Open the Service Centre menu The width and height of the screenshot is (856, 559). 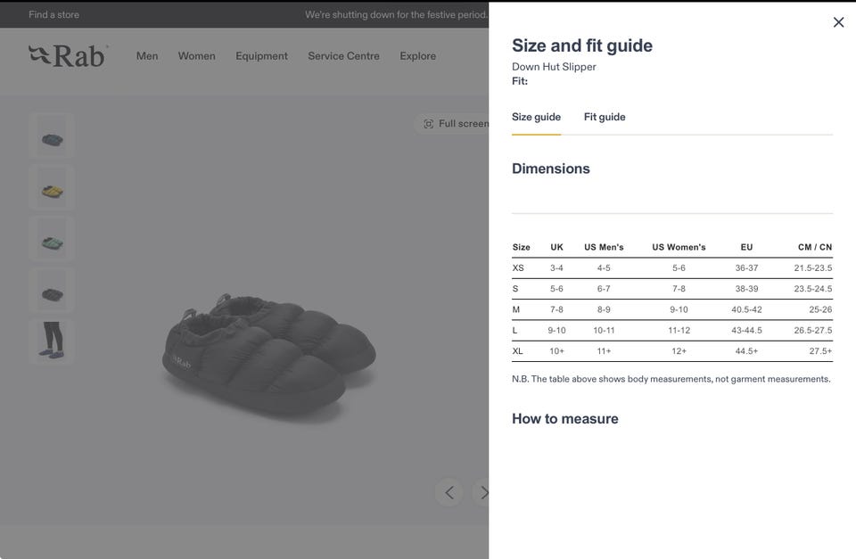coord(343,56)
